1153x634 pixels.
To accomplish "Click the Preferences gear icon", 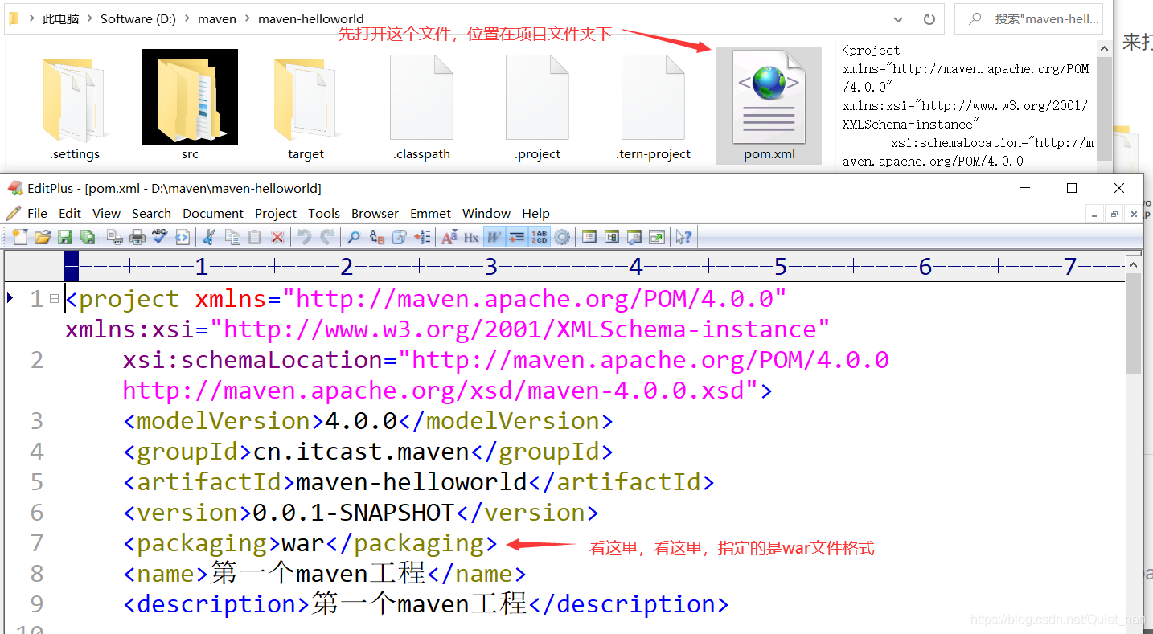I will (561, 237).
